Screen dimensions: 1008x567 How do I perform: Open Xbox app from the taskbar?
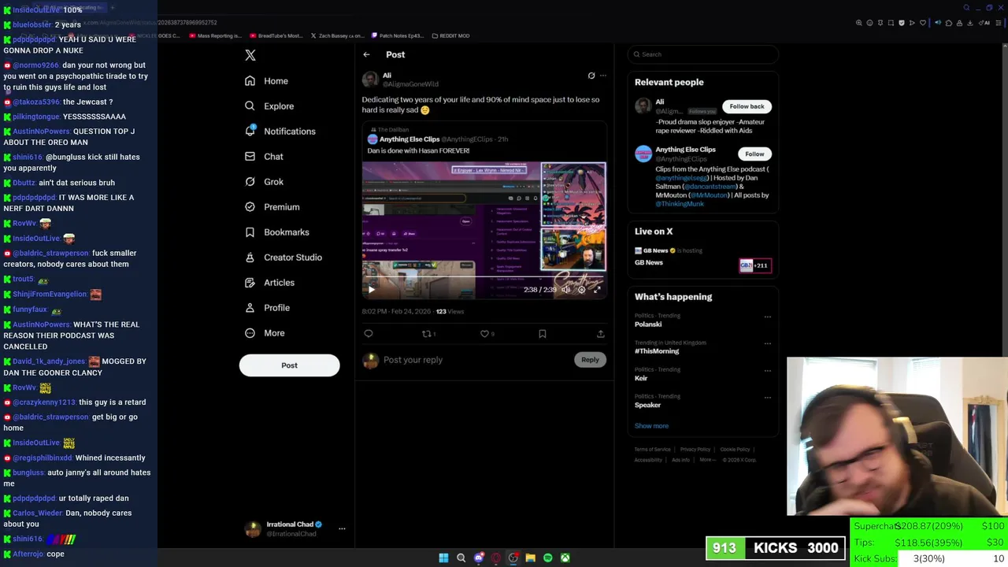565,558
